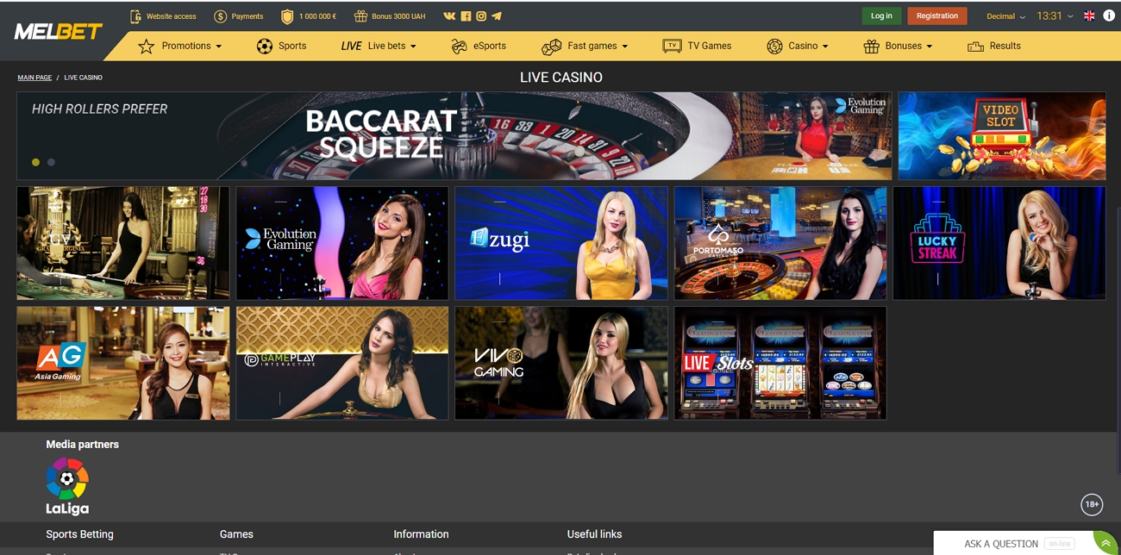Screen dimensions: 1121x555
Task: Open the Instagram social icon
Action: coord(481,16)
